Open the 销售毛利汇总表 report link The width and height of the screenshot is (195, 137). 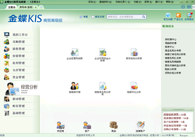coord(173,58)
